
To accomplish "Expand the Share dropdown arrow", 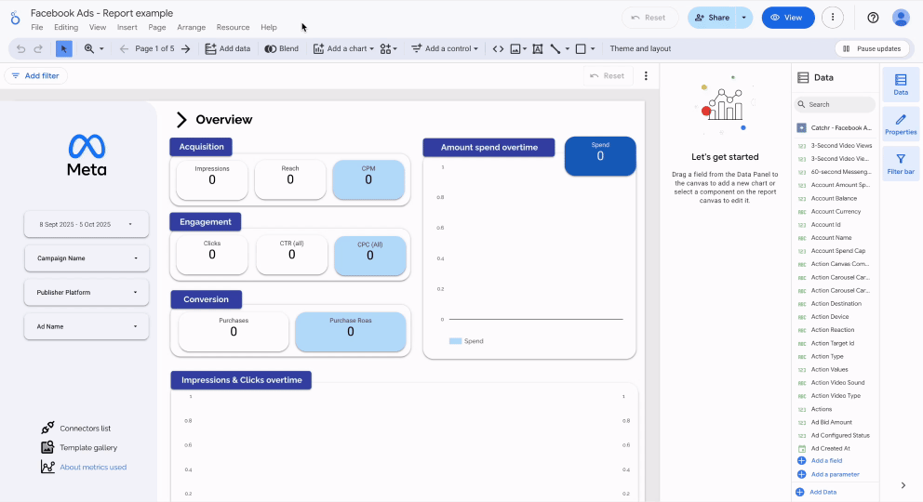I will 744,18.
